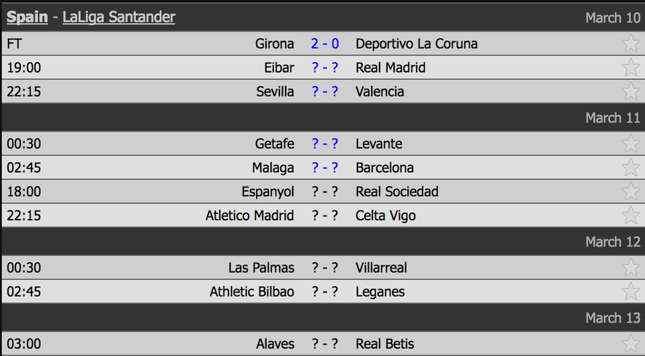Screen dimensions: 645x356
Task: Select the Barcelona team name
Action: click(384, 168)
